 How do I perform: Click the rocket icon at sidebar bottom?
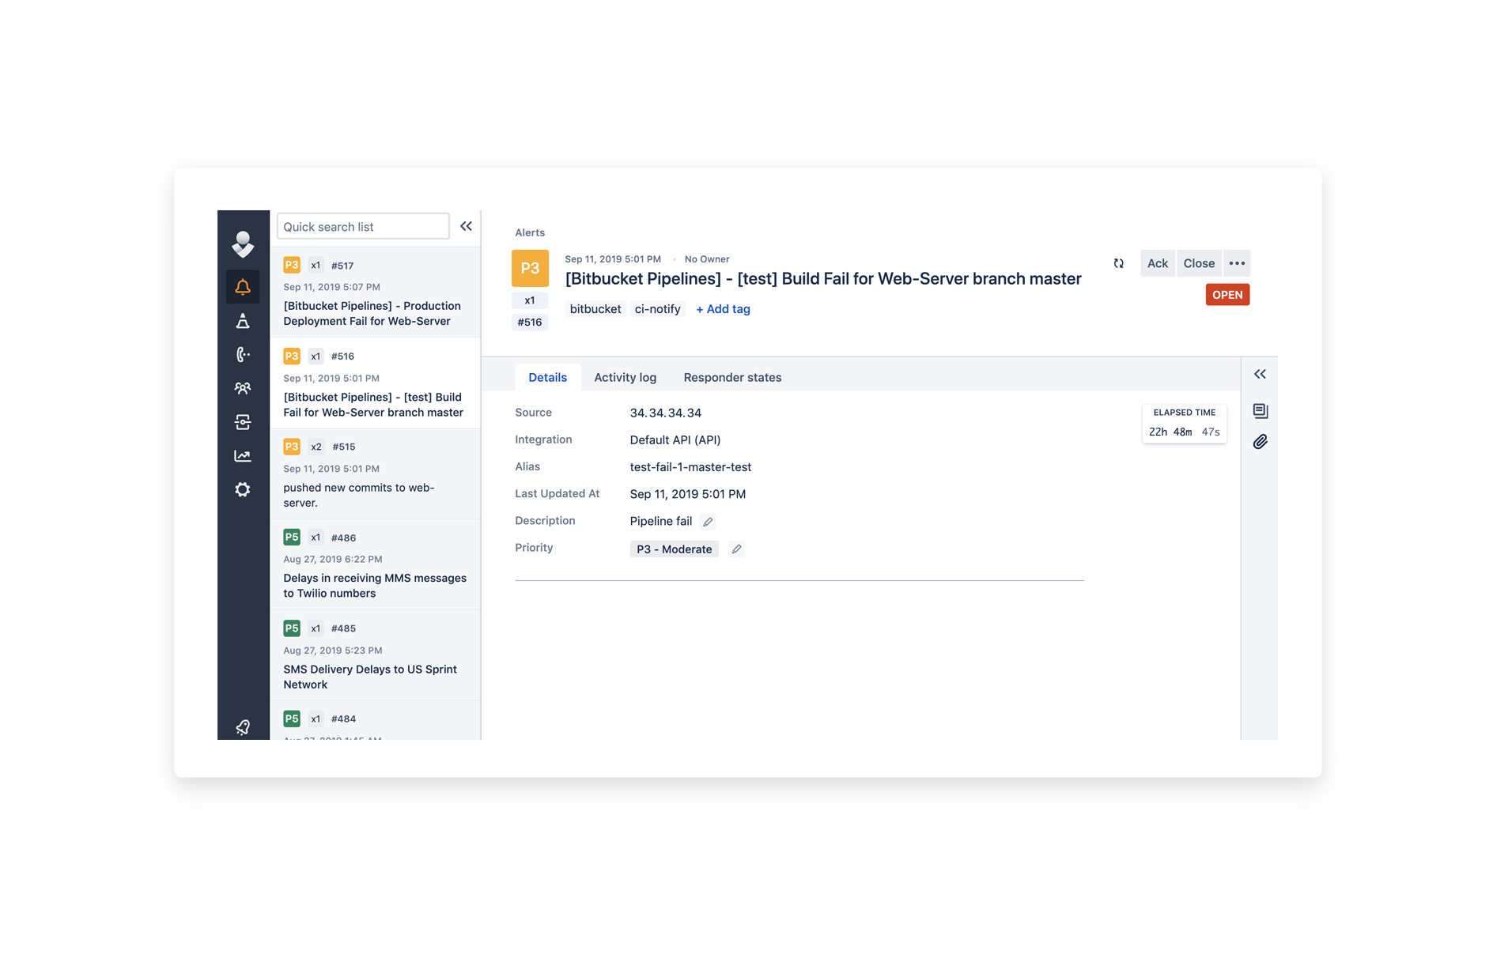tap(243, 726)
